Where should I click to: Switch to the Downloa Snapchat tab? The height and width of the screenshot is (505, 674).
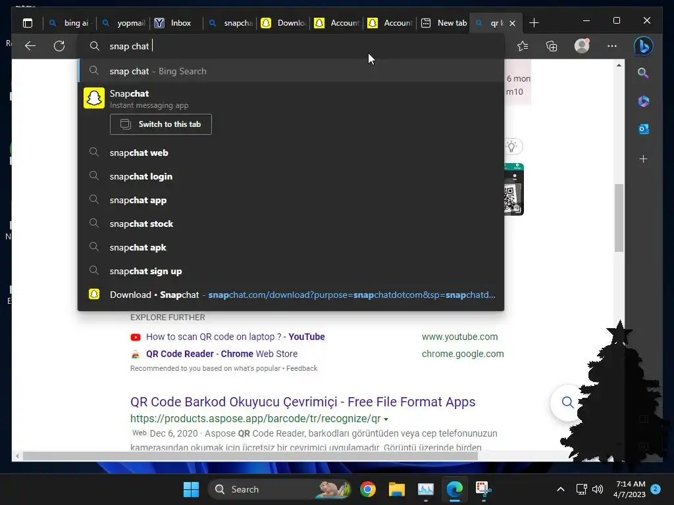[x=284, y=23]
